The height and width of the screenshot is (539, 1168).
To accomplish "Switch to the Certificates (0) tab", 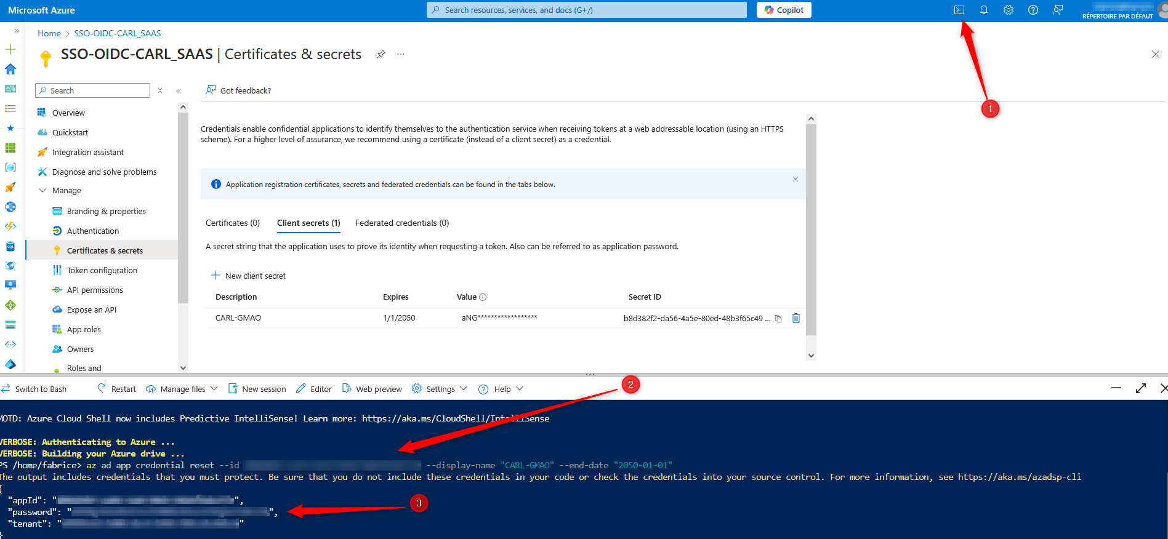I will point(233,223).
